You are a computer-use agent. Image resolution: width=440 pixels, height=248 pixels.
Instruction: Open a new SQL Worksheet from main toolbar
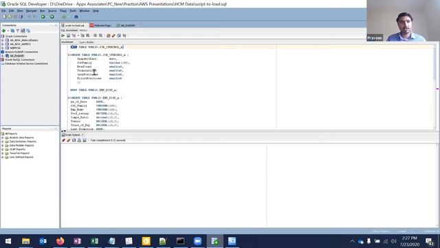coord(64,17)
